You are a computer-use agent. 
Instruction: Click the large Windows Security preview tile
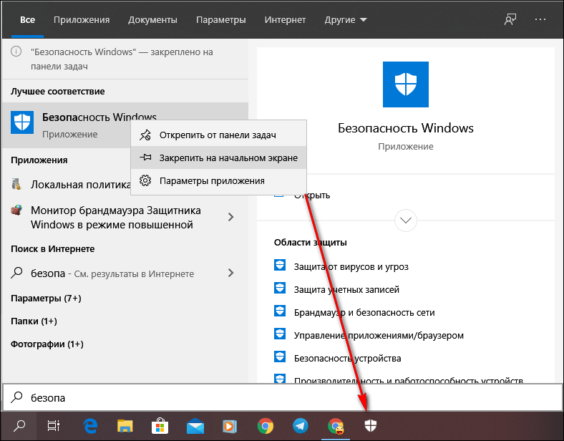click(405, 84)
